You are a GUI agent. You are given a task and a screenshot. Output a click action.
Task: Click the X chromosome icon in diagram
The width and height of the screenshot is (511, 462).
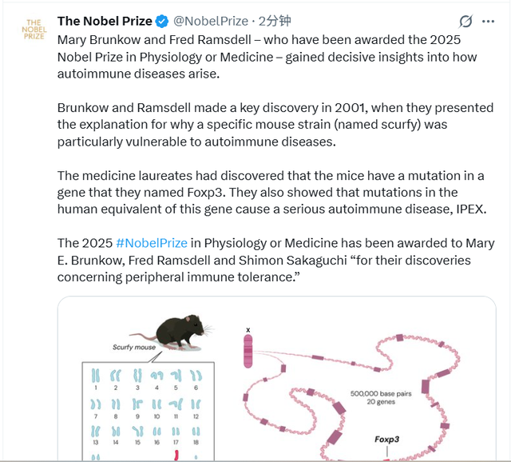[248, 350]
